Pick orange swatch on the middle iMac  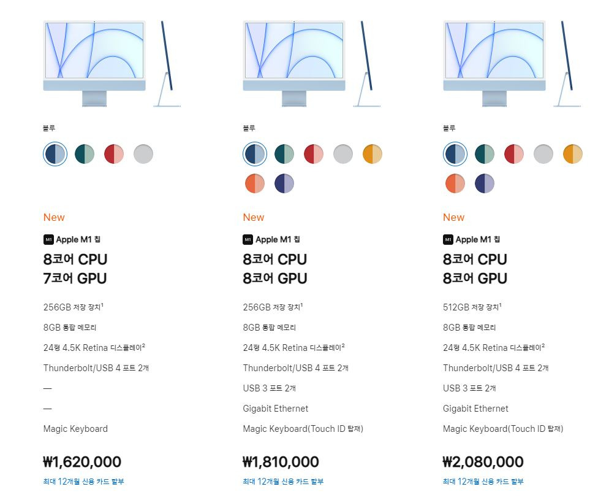pyautogui.click(x=255, y=183)
